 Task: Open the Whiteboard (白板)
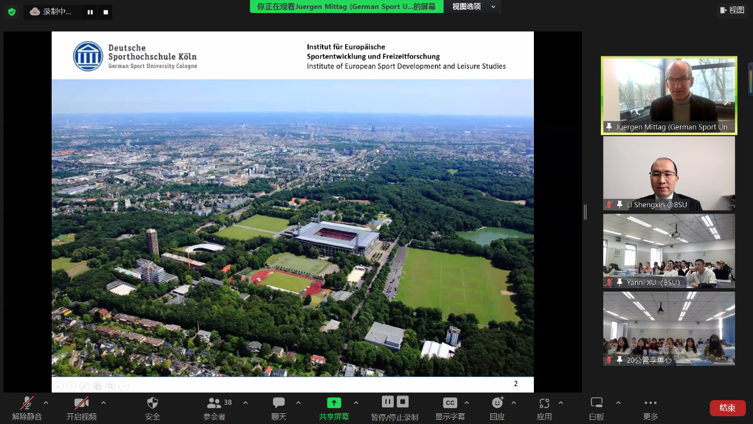(597, 407)
